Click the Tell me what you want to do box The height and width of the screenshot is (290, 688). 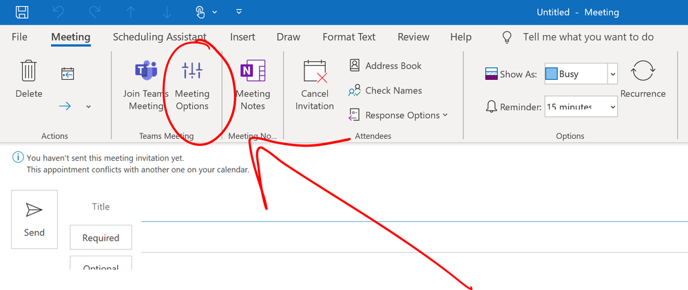point(588,37)
